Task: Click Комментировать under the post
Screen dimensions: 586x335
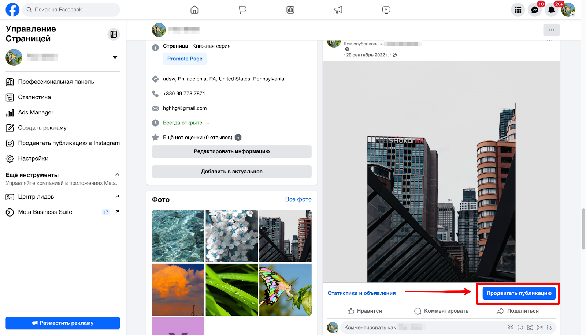Action: (x=441, y=311)
